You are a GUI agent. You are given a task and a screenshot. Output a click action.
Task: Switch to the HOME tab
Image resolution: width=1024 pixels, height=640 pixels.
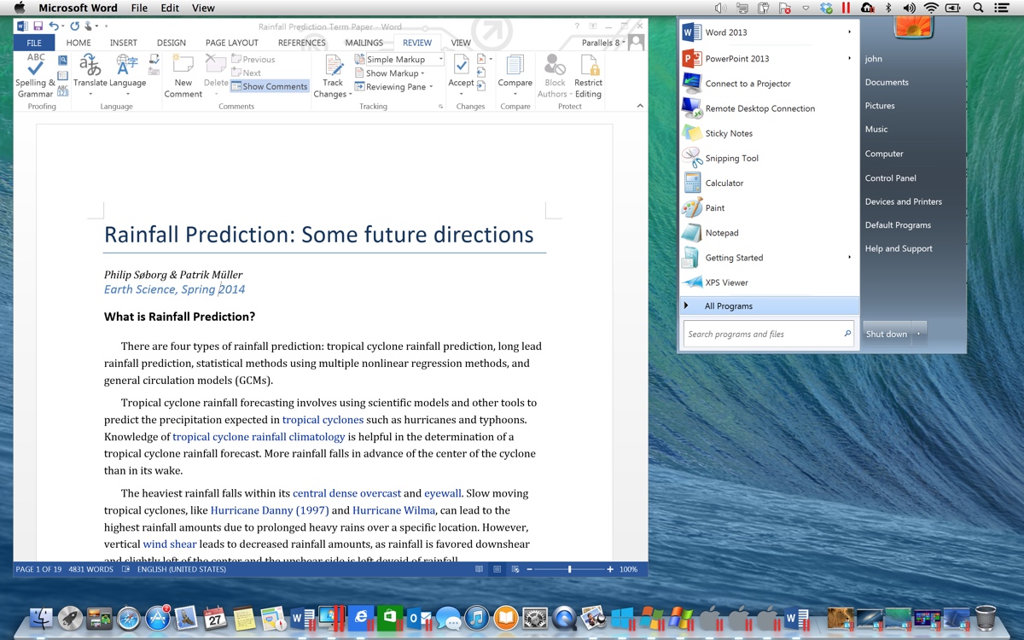[x=79, y=43]
